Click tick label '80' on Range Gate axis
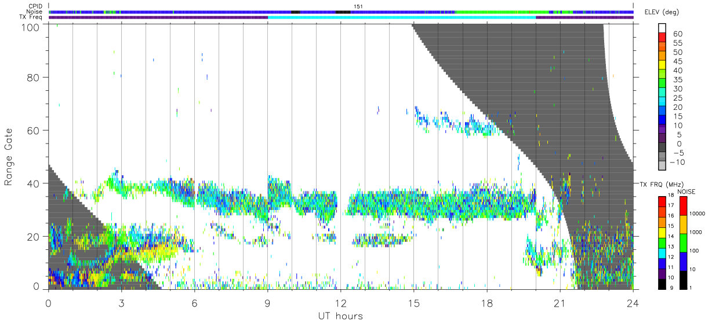712x328 pixels. pos(34,78)
